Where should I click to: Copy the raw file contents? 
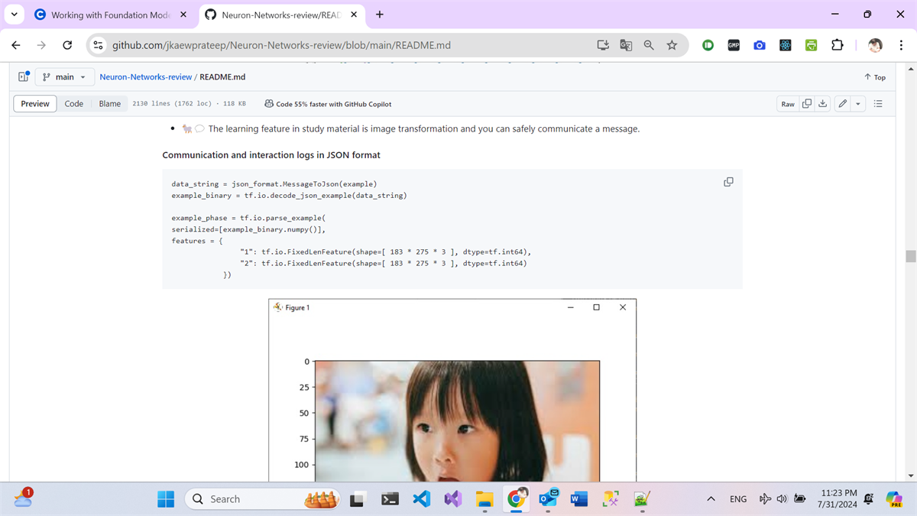[x=808, y=103]
